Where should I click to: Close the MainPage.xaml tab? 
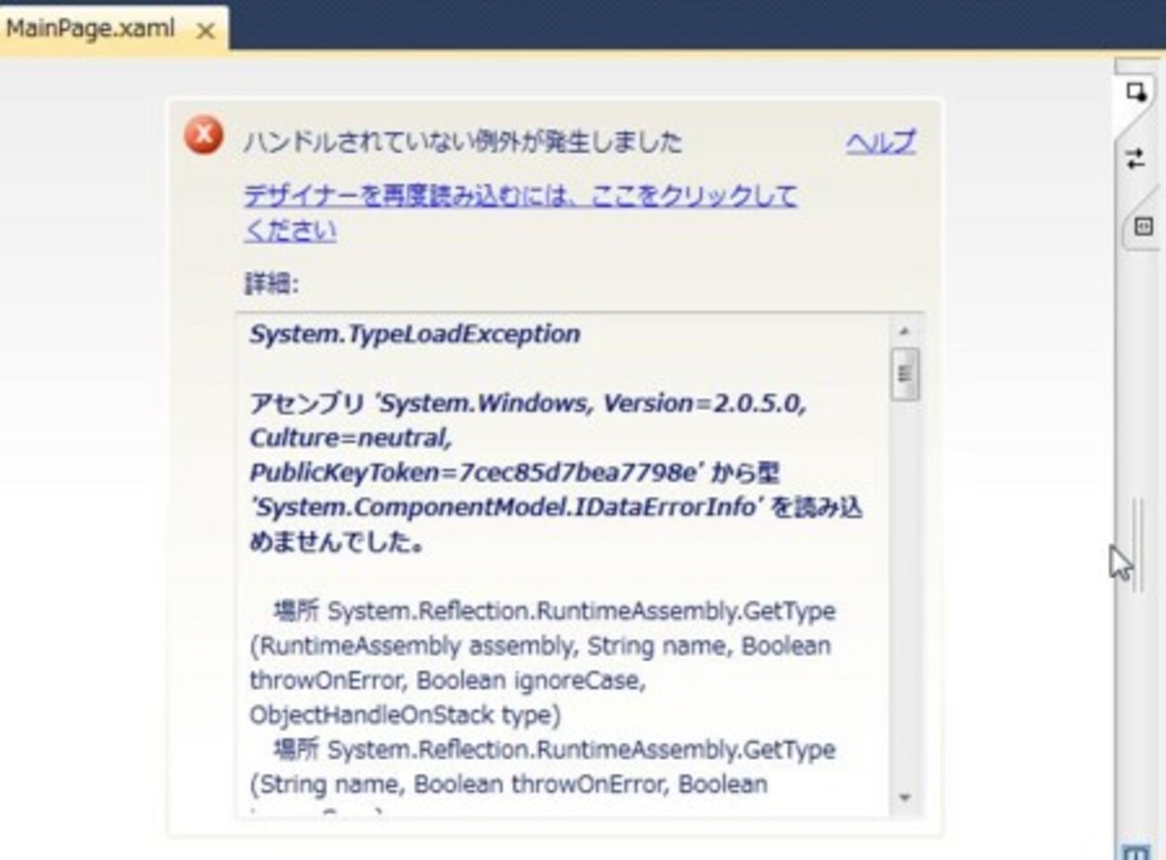click(205, 31)
